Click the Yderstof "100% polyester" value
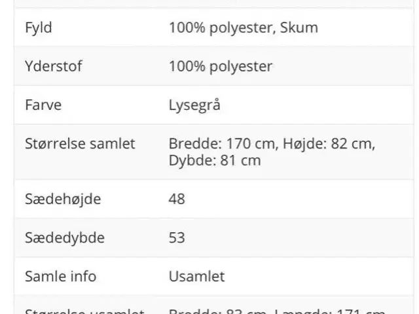Image resolution: width=419 pixels, height=314 pixels. (x=220, y=66)
